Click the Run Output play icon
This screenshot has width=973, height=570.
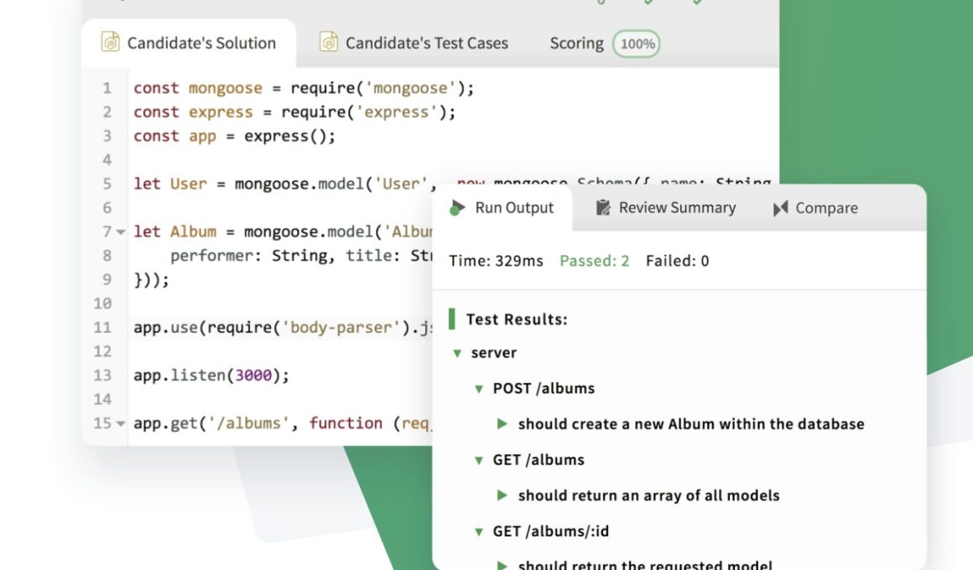457,208
